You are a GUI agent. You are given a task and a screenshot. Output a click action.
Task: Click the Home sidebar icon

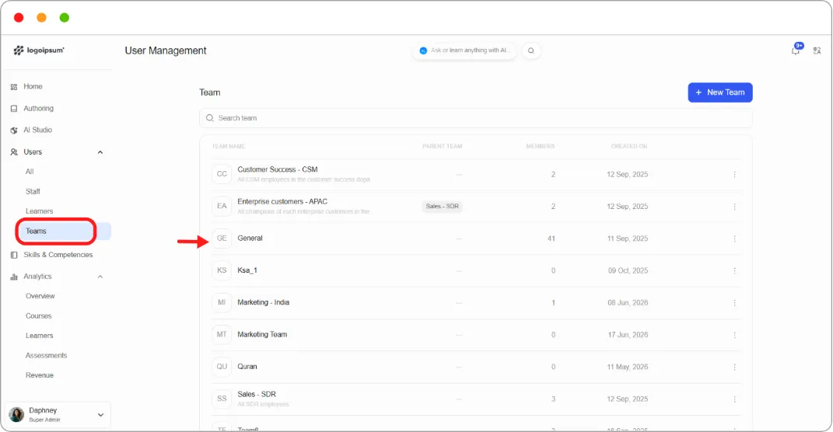click(x=14, y=86)
